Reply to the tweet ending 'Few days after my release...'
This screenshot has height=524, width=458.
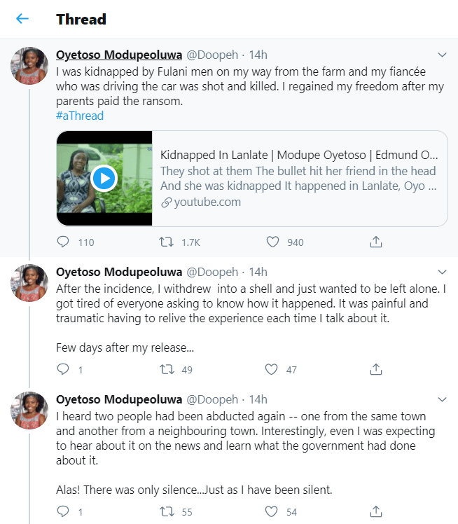point(64,369)
